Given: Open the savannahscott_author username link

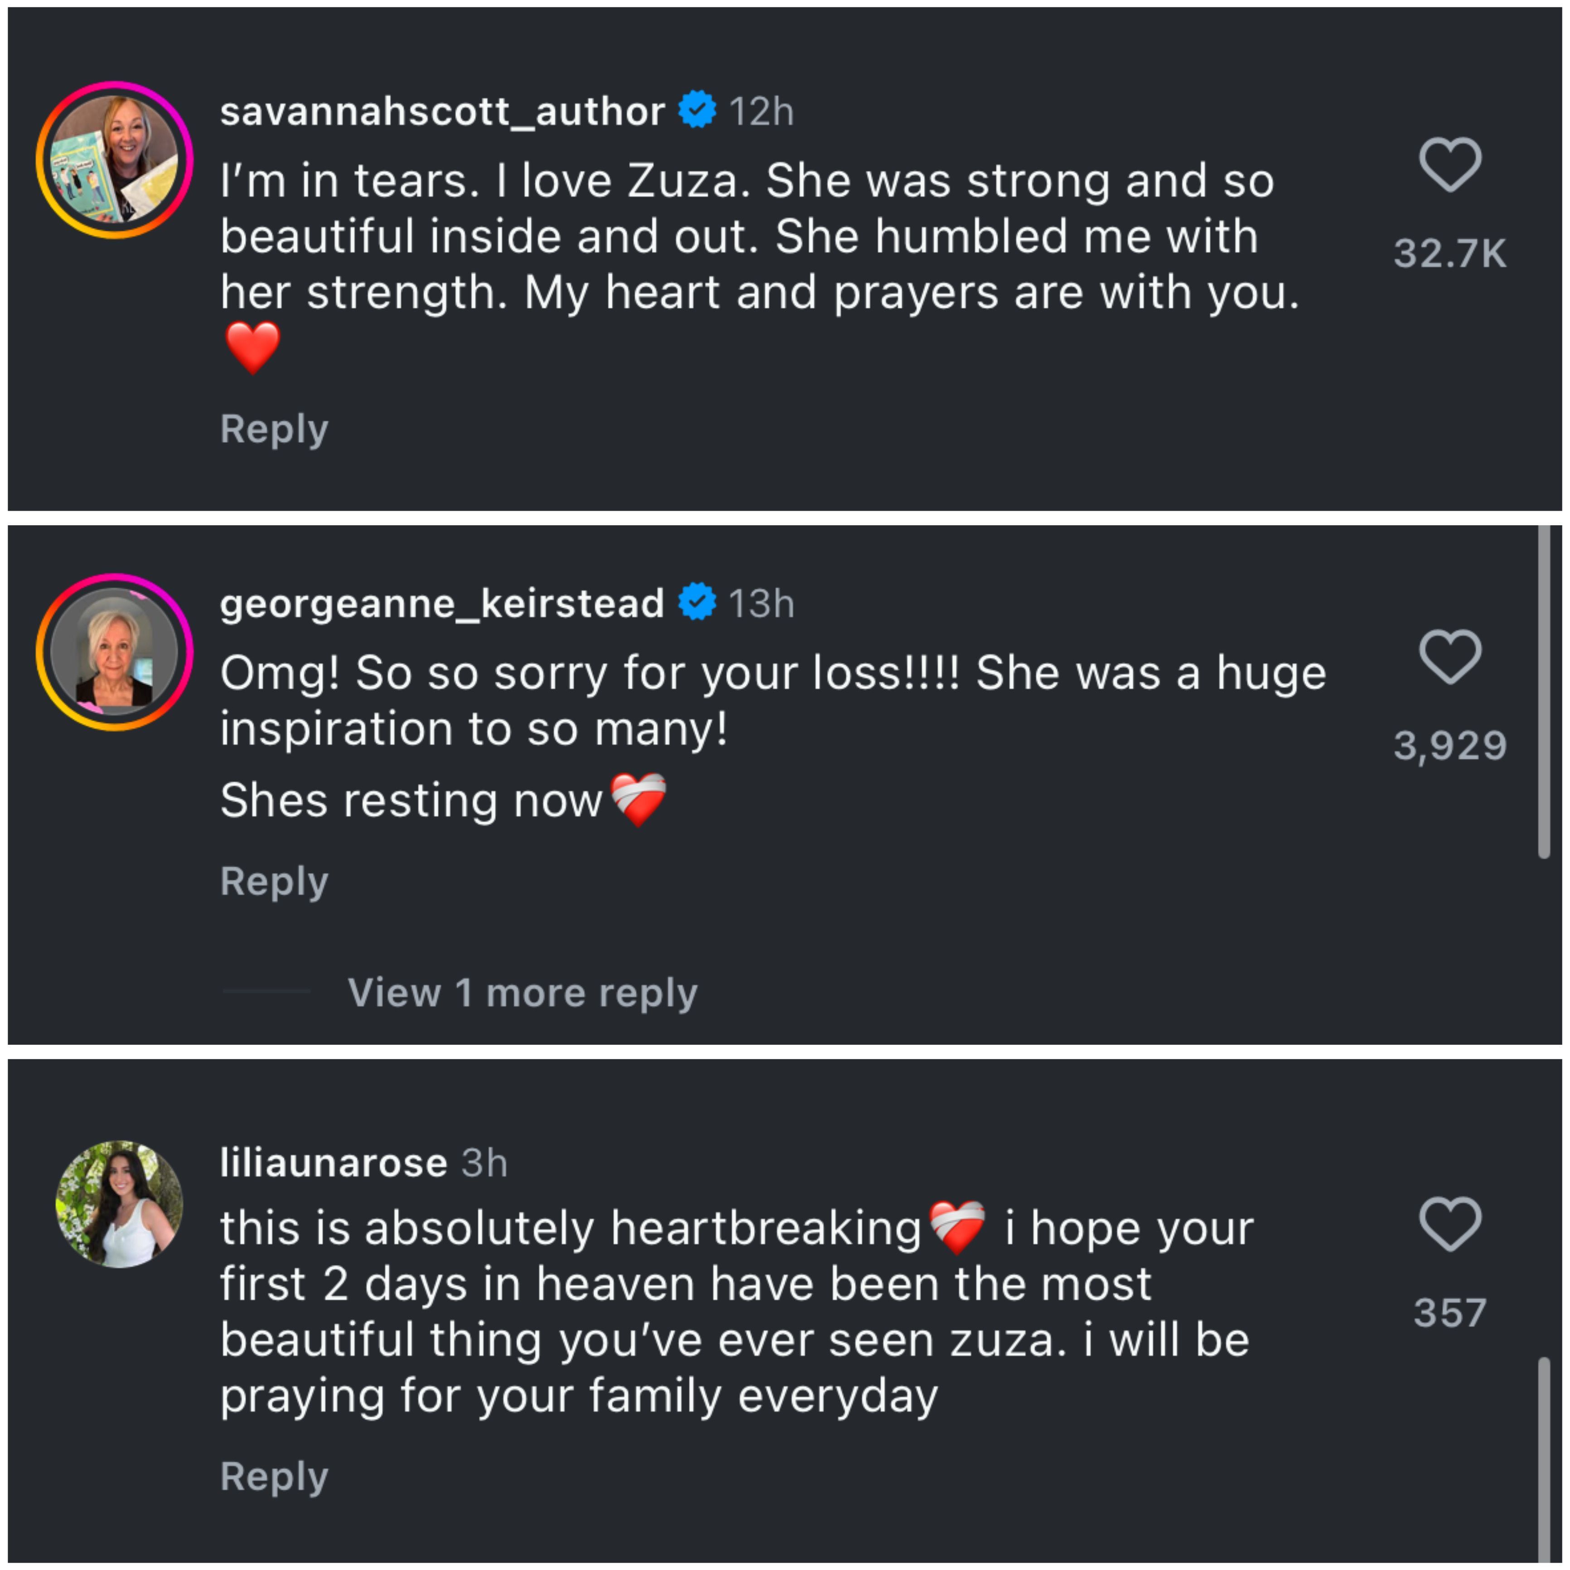Looking at the screenshot, I should 442,111.
